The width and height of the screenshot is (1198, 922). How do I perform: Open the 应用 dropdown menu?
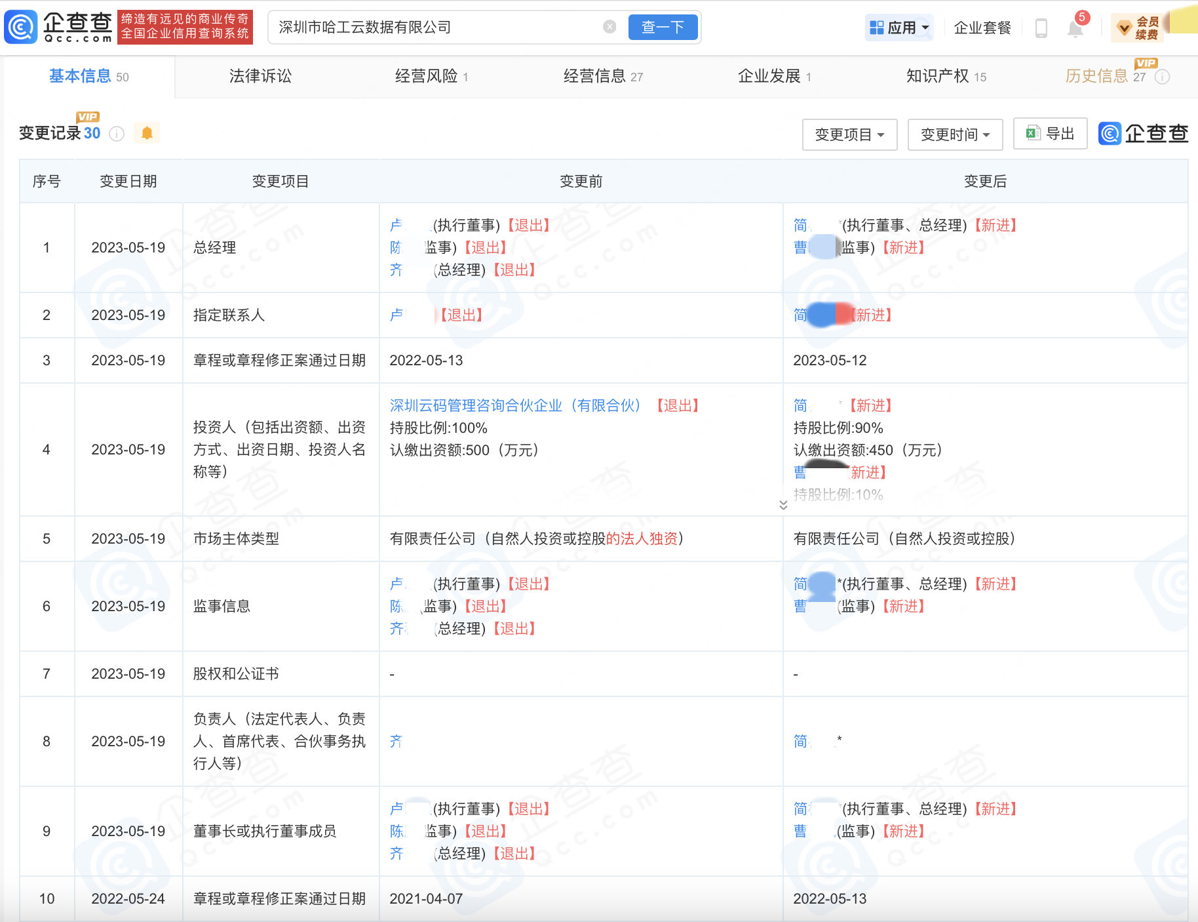click(x=899, y=28)
